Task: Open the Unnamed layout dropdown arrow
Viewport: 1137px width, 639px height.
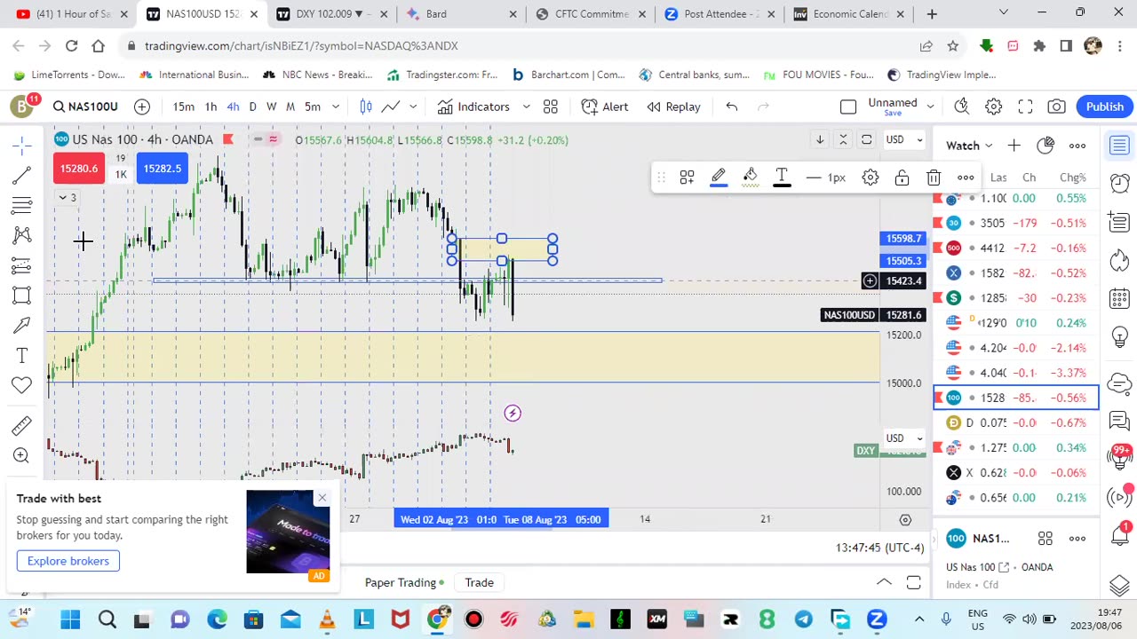Action: click(930, 106)
